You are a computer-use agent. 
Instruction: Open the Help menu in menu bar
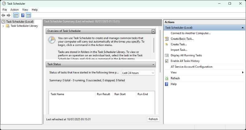pyautogui.click(x=35, y=10)
